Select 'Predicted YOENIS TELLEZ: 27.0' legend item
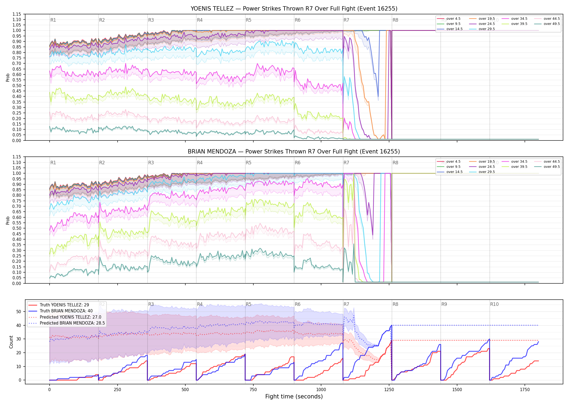Screen dimensions: 569x406 (65, 317)
